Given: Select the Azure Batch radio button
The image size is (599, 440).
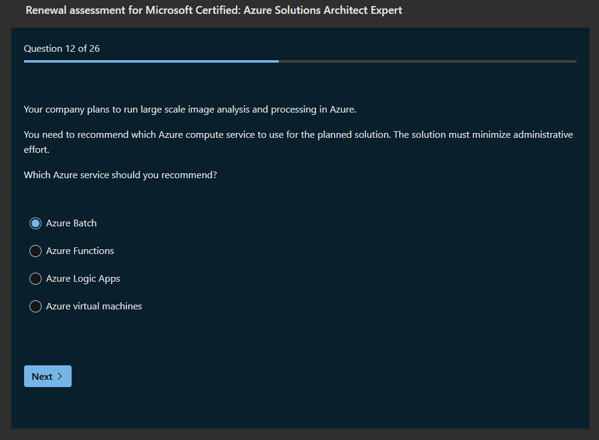Looking at the screenshot, I should click(36, 223).
